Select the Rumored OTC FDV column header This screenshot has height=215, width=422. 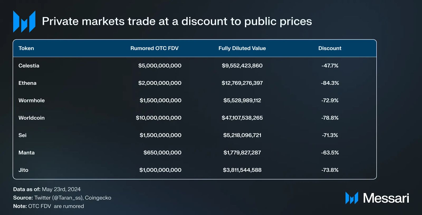click(154, 48)
